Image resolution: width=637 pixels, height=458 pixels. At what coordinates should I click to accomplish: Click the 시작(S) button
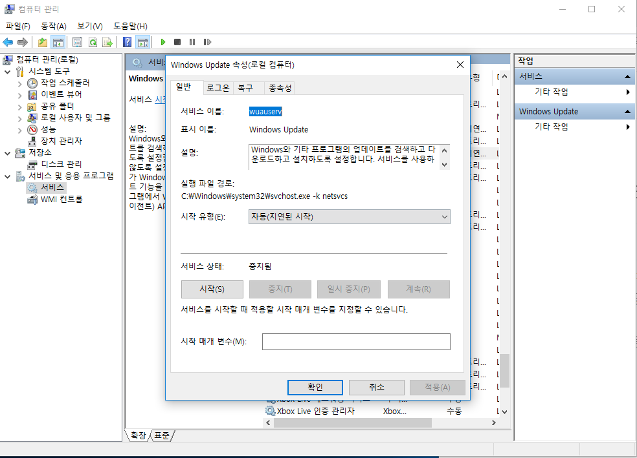point(212,289)
